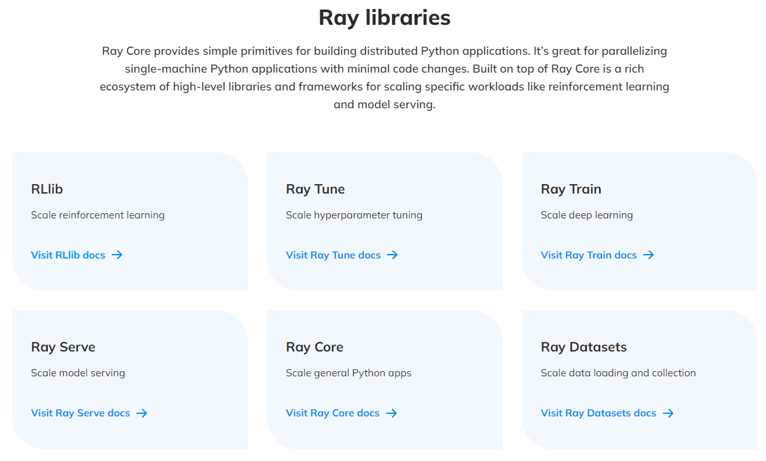Click the arrow icon next to Ray Tune docs

(393, 255)
